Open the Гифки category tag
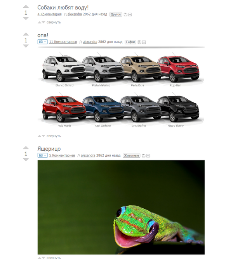The width and height of the screenshot is (233, 259). pos(130,42)
